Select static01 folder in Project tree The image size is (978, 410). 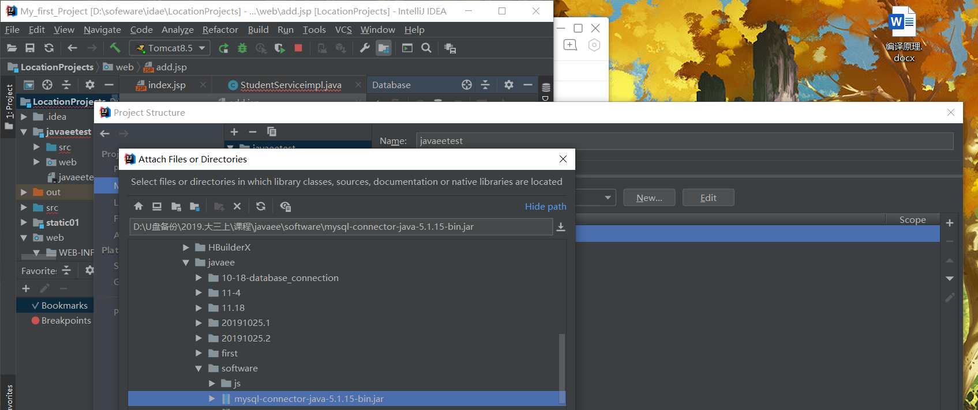pyautogui.click(x=62, y=222)
